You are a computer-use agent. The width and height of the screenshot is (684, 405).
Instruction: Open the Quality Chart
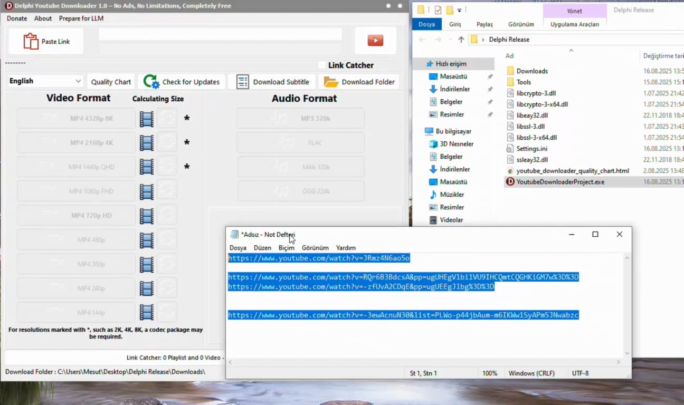111,82
